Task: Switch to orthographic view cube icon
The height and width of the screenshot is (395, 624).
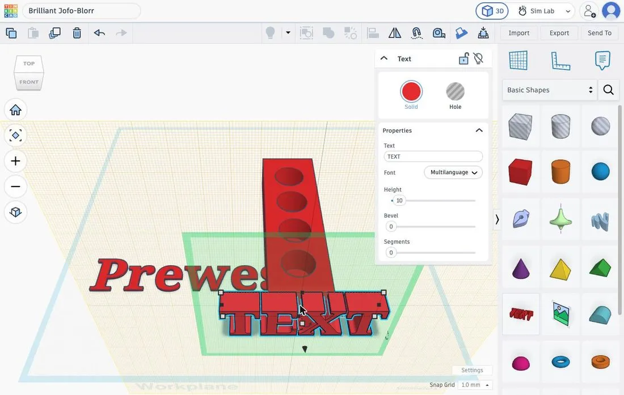Action: click(x=15, y=212)
